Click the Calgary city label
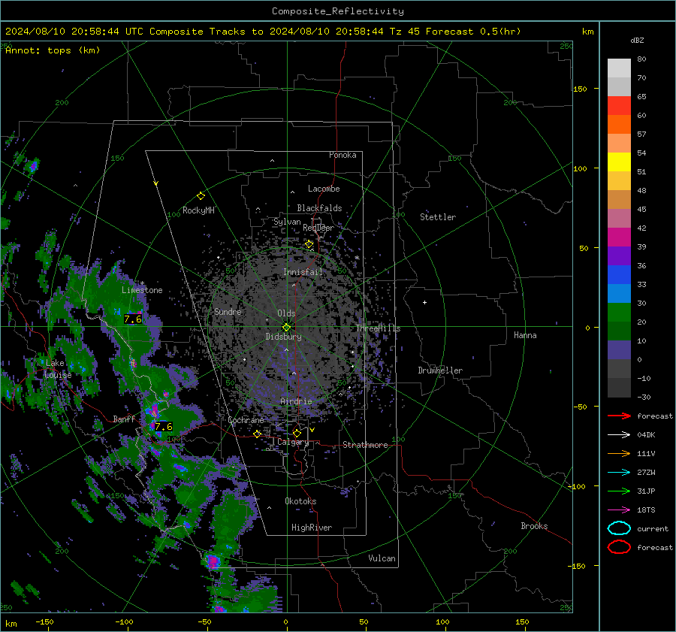This screenshot has width=676, height=632. 293,442
